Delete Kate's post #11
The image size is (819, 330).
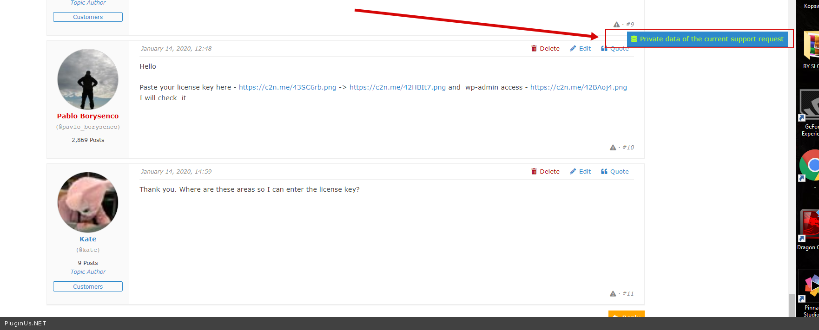[545, 171]
